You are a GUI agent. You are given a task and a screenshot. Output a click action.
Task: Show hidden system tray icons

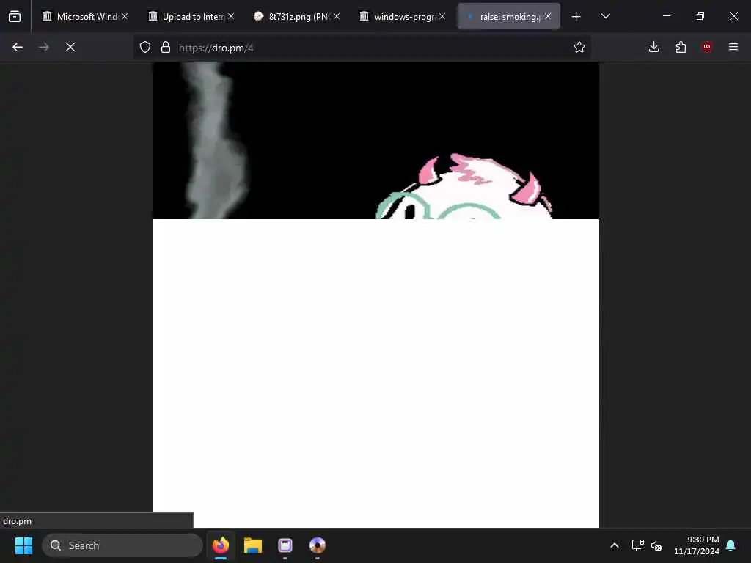click(615, 545)
